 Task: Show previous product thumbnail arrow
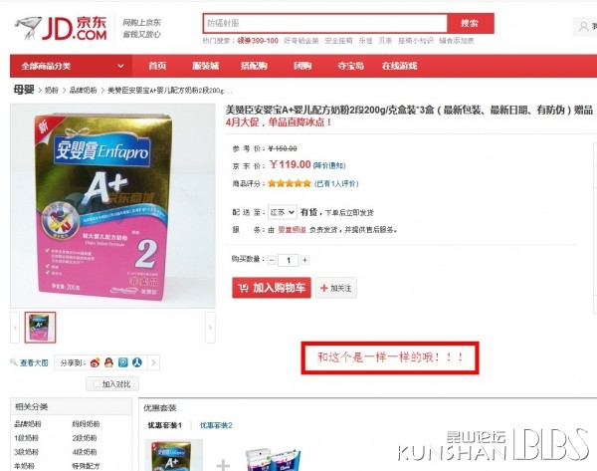tap(15, 328)
